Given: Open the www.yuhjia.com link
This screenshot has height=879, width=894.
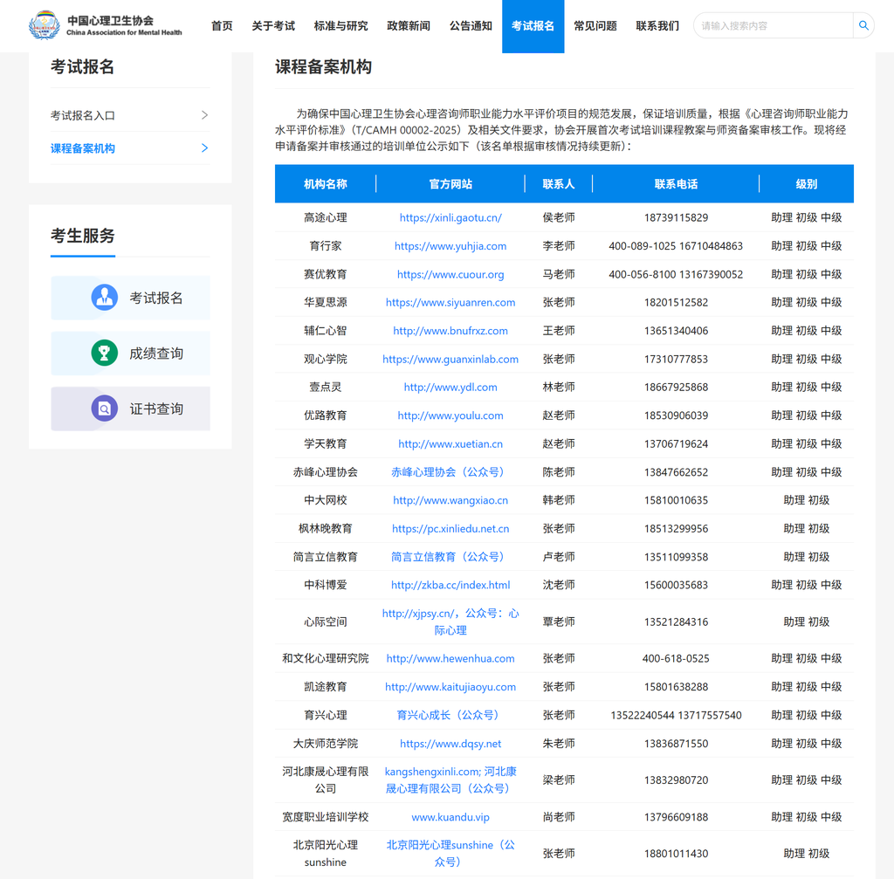Looking at the screenshot, I should click(450, 246).
